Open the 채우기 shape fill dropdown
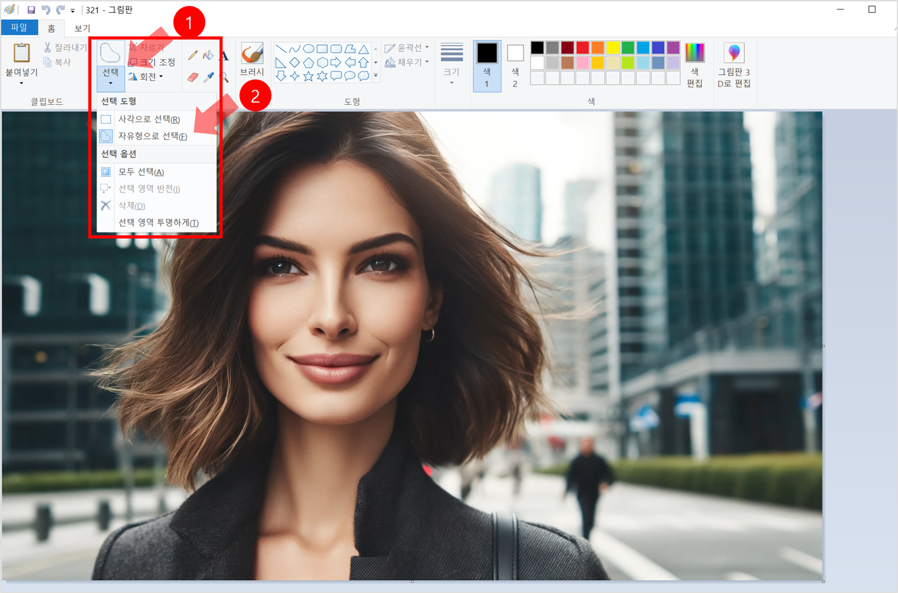Viewport: 898px width, 593px height. pos(407,62)
